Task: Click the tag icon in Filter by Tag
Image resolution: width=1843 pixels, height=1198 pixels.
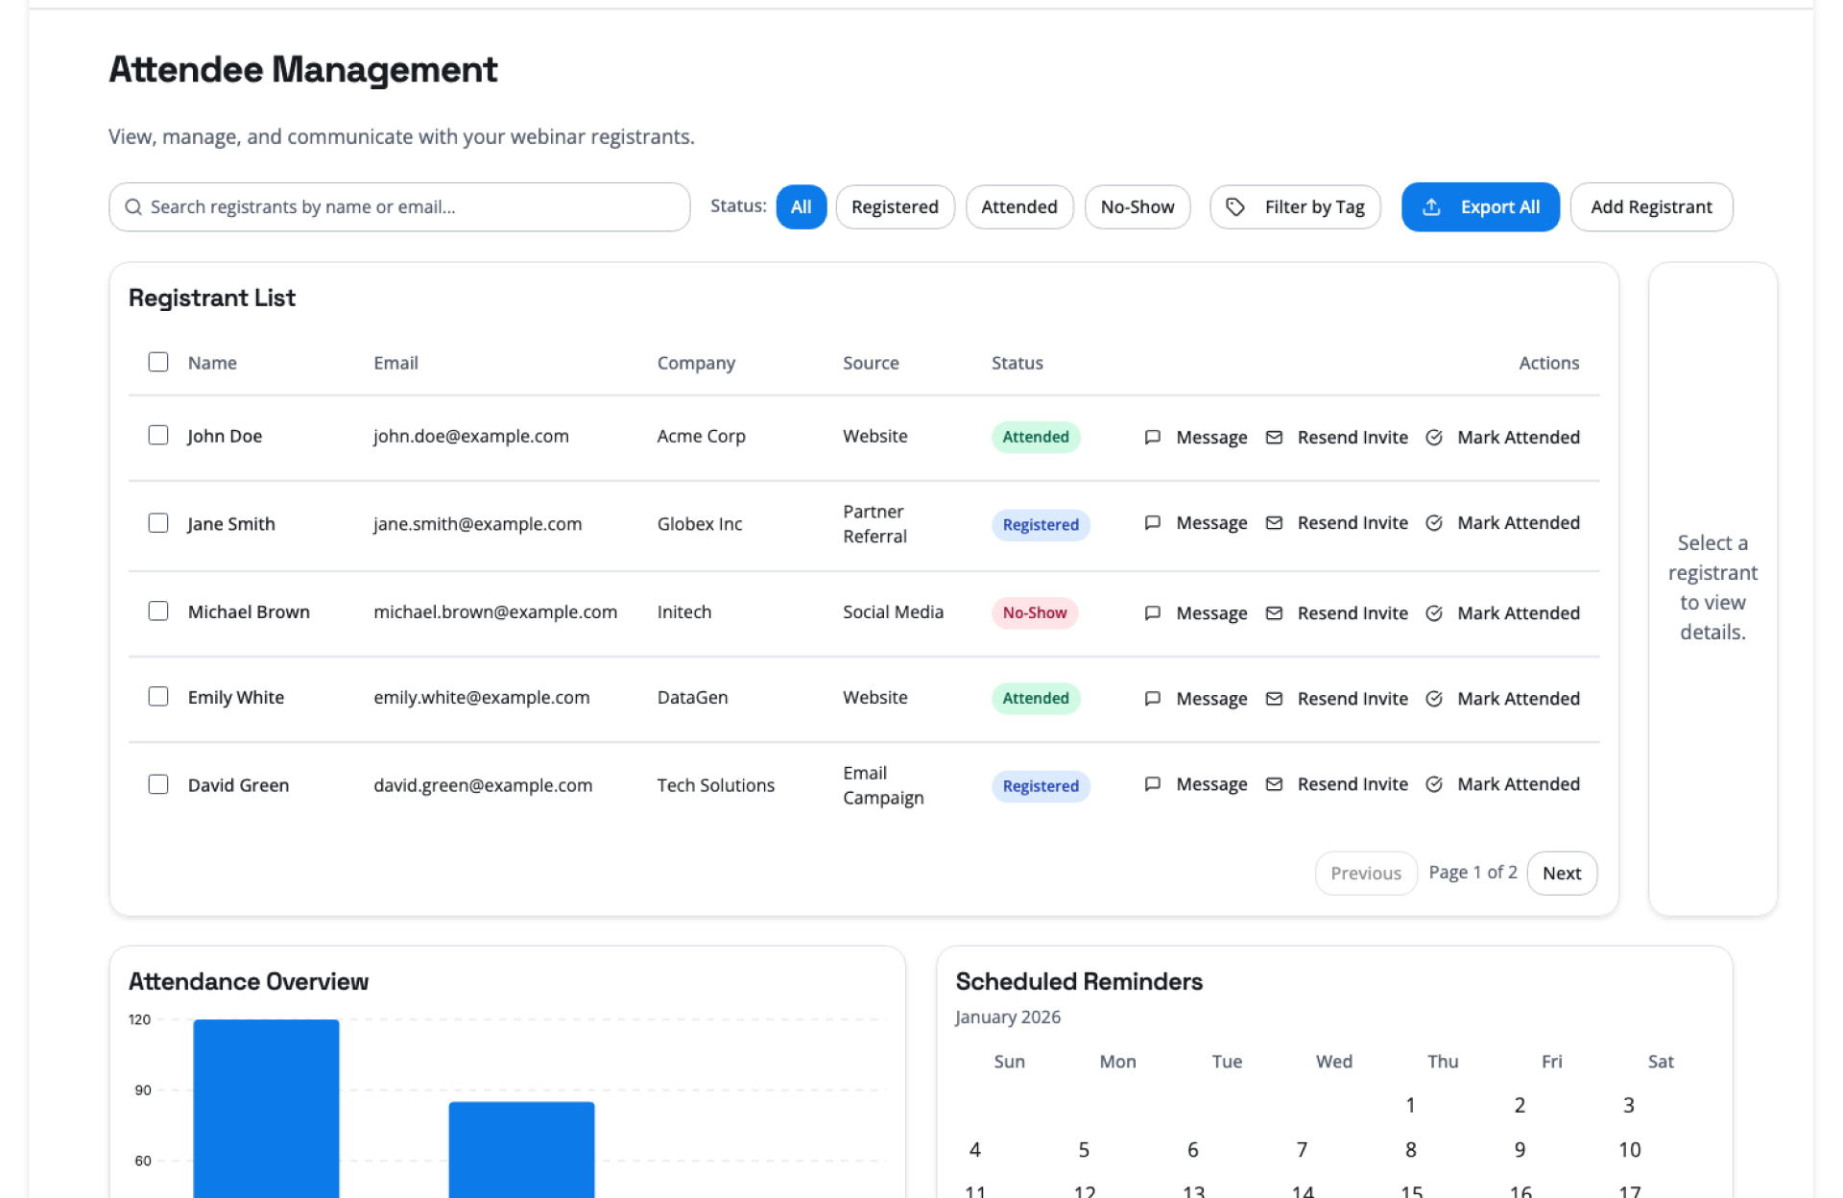Action: (x=1235, y=207)
